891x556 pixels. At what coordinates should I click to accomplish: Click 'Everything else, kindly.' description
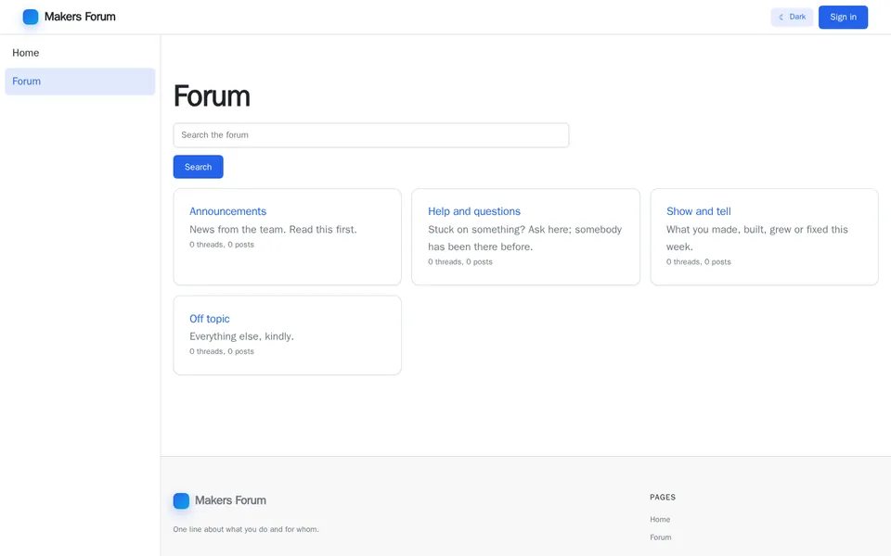pos(241,335)
